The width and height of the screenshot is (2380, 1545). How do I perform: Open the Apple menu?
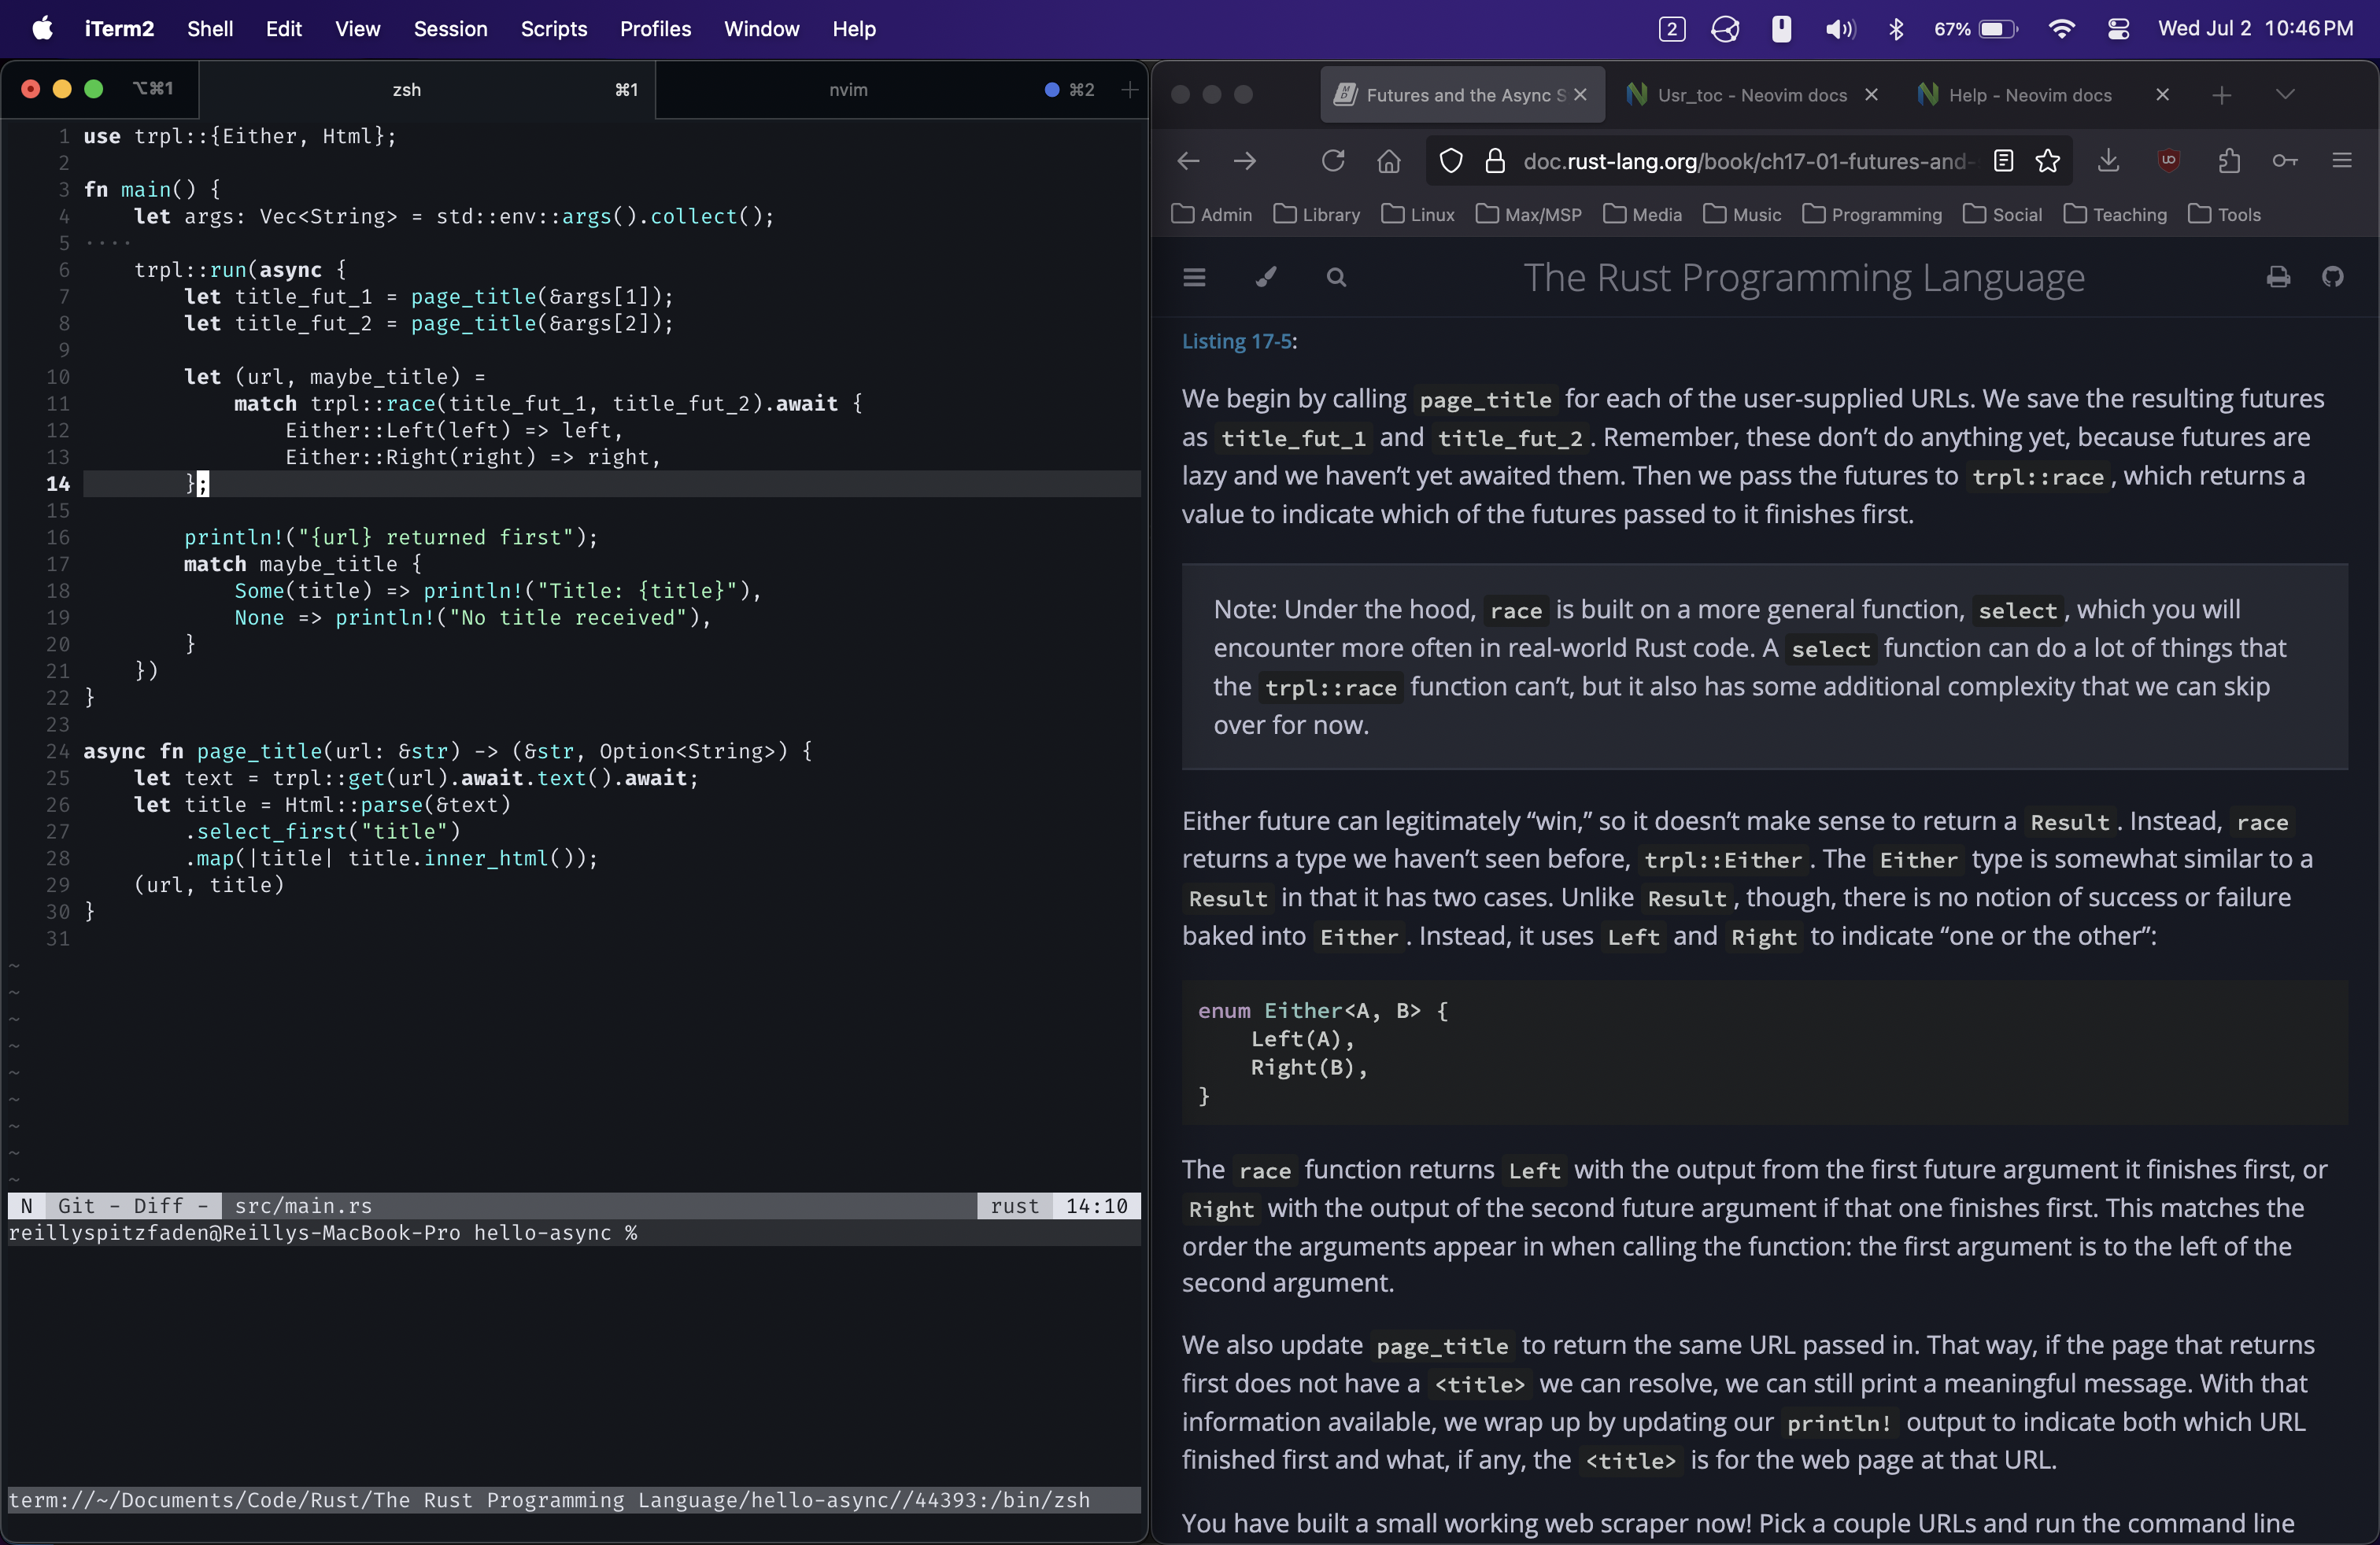tap(42, 29)
